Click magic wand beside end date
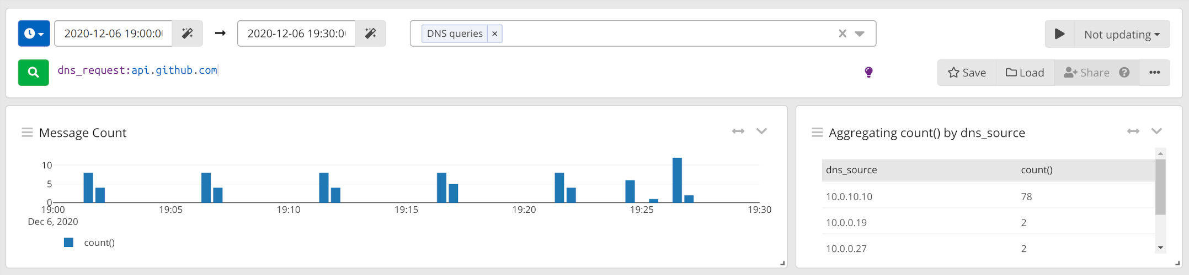The height and width of the screenshot is (275, 1189). 370,34
